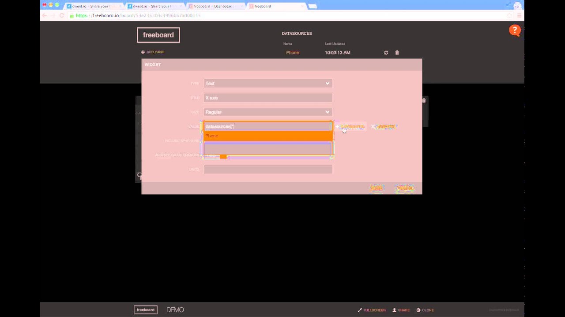Select the active freeboard browser tab

(x=276, y=6)
